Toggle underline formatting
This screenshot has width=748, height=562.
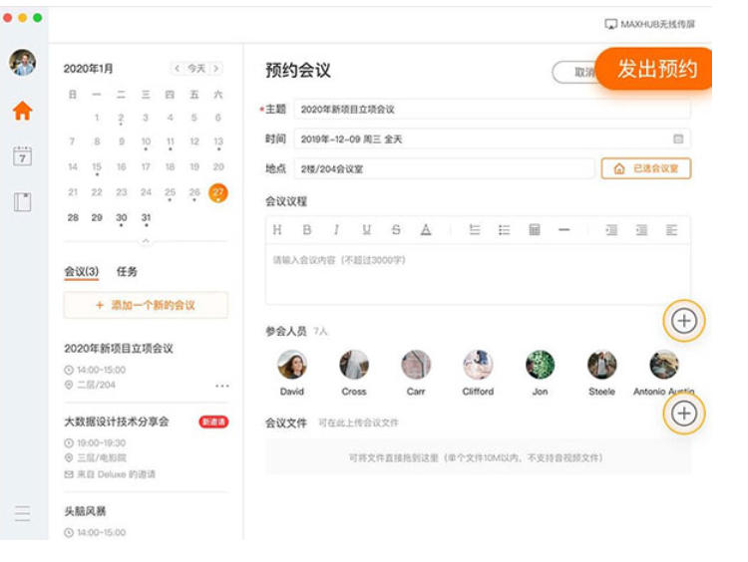(x=366, y=230)
